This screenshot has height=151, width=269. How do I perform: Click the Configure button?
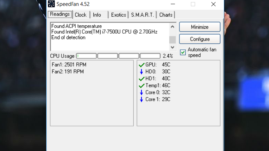click(200, 39)
